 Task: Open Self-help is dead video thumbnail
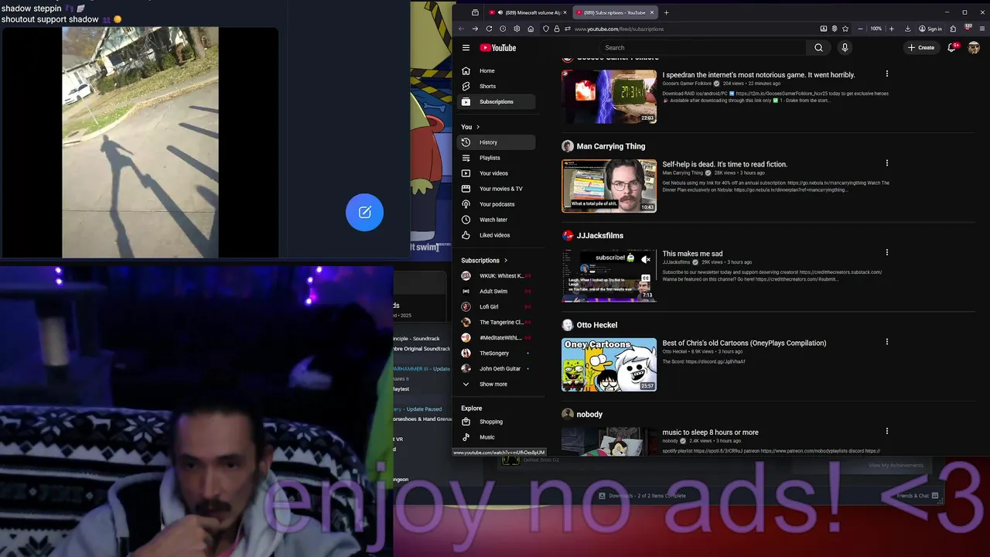click(x=609, y=186)
